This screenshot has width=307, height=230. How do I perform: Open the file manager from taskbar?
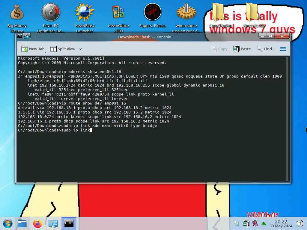tap(22, 223)
